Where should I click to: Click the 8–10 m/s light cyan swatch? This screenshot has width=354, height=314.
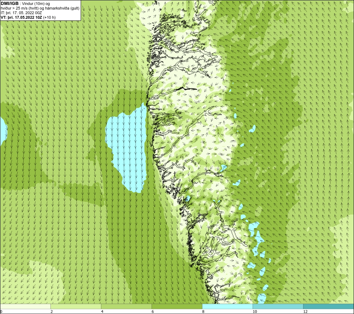[x=228, y=306]
